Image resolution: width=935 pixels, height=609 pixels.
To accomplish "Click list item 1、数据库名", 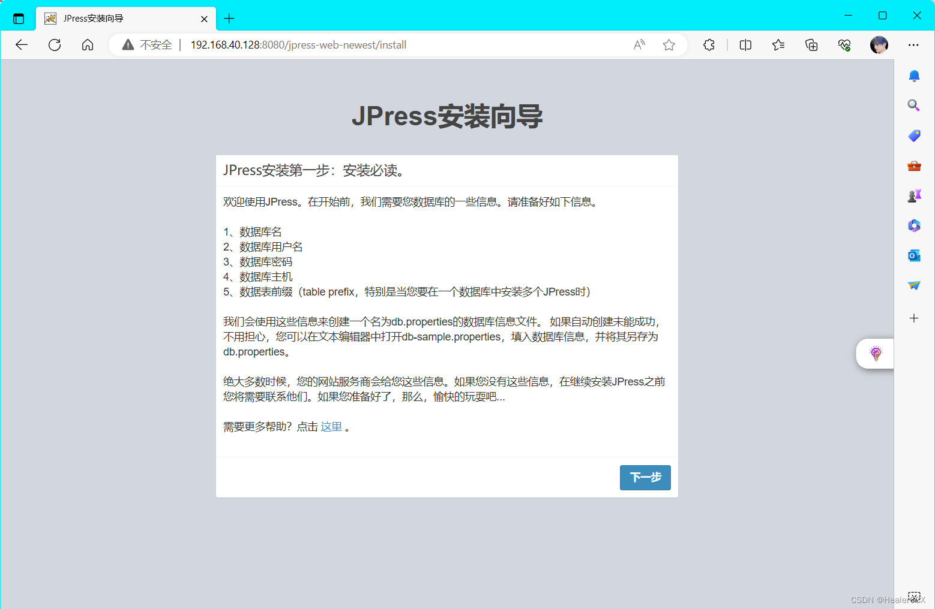I will tap(253, 232).
